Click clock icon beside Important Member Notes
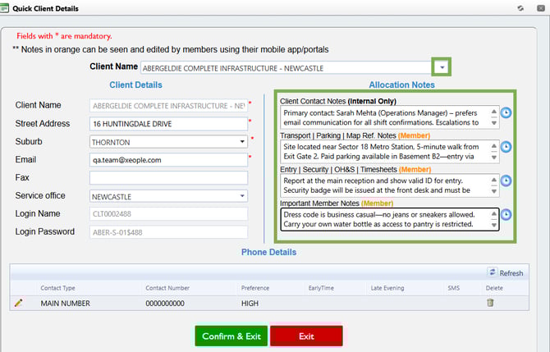550x352 pixels. pyautogui.click(x=506, y=214)
